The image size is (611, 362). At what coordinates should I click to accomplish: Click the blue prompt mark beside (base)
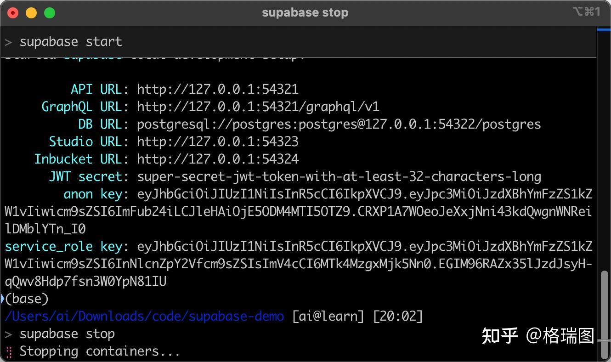click(x=3, y=299)
